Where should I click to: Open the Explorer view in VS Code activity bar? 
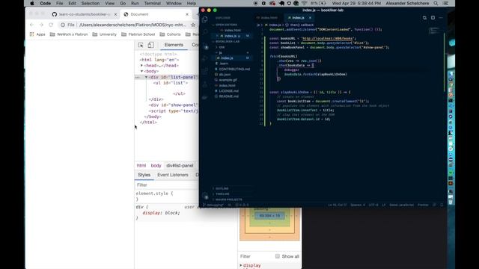pos(204,19)
